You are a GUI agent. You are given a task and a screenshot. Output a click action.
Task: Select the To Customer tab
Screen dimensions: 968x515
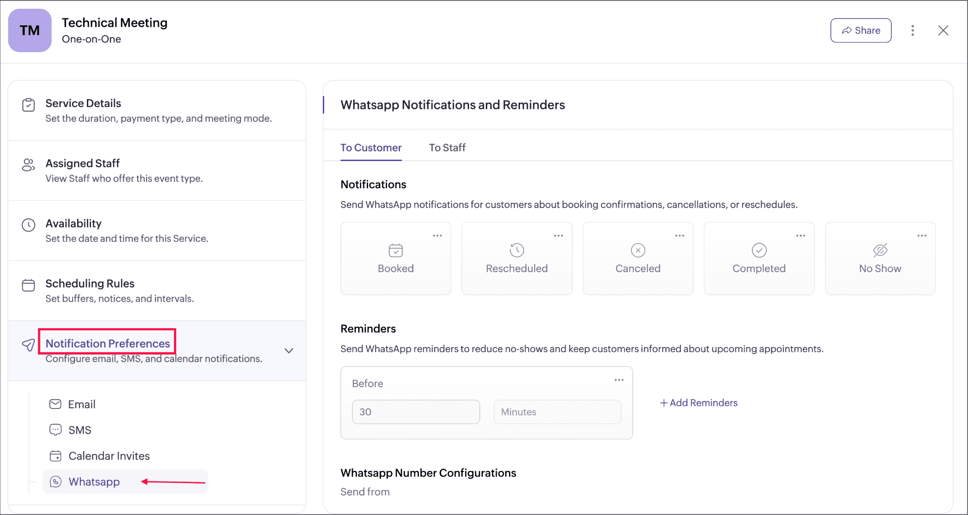[x=371, y=148]
